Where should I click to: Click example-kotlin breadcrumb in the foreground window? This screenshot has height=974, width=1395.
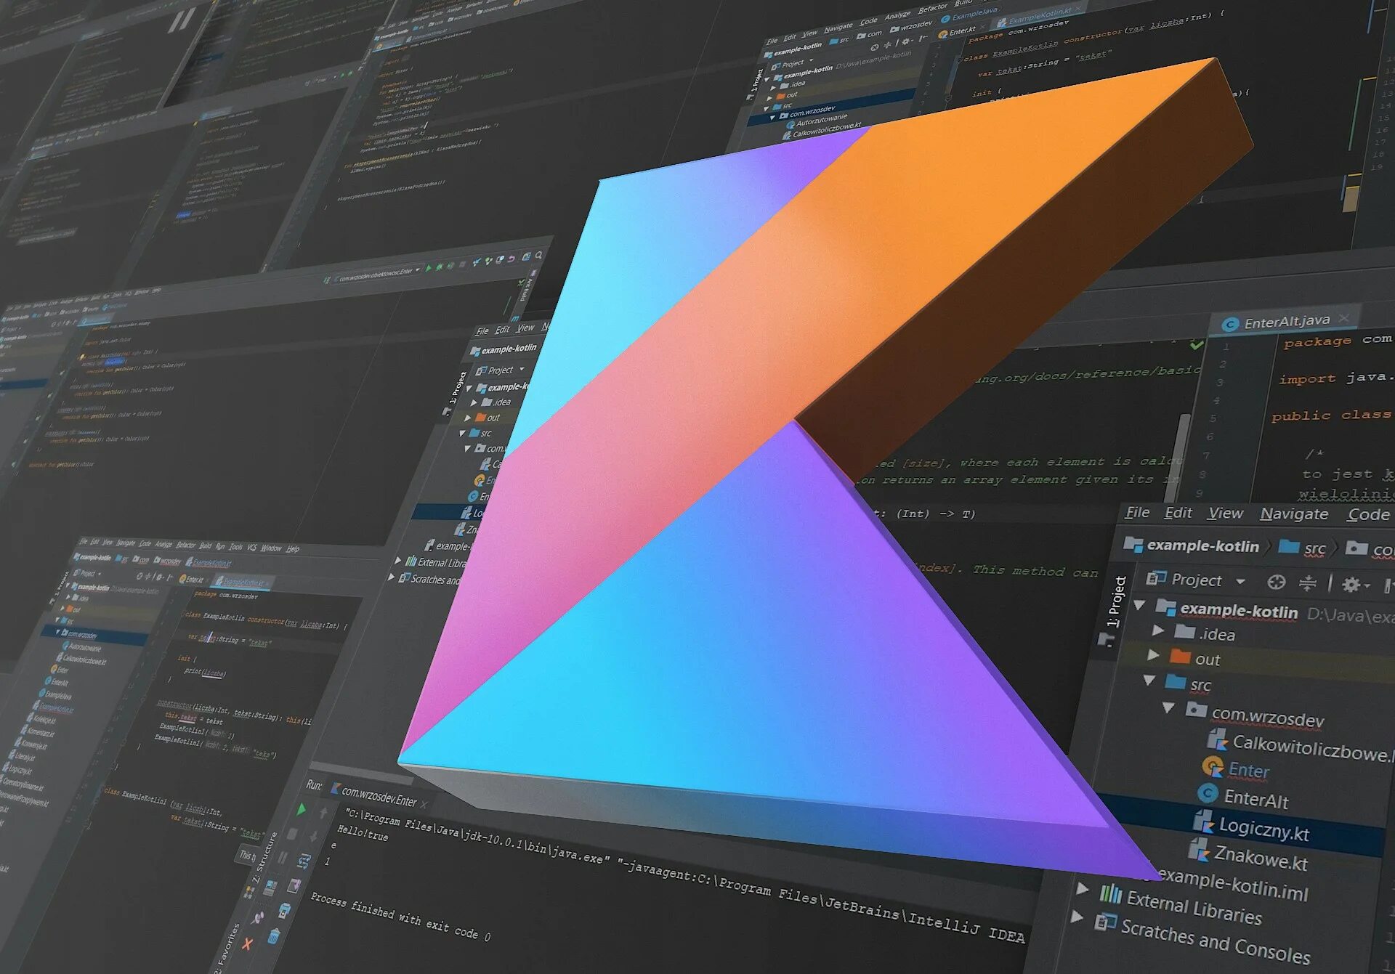click(1192, 546)
